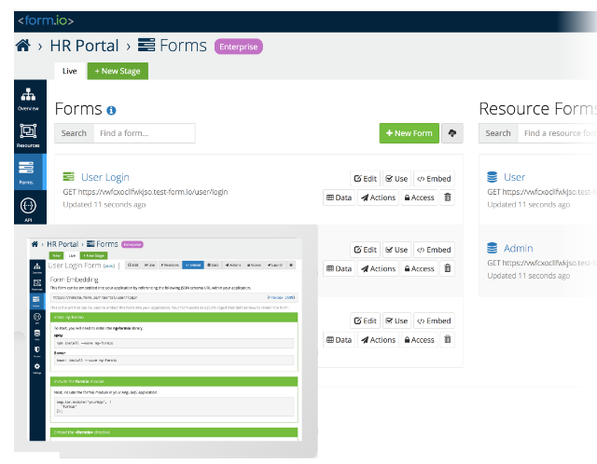597x464 pixels.
Task: Click the cloud import icon beside New Form
Action: click(451, 133)
